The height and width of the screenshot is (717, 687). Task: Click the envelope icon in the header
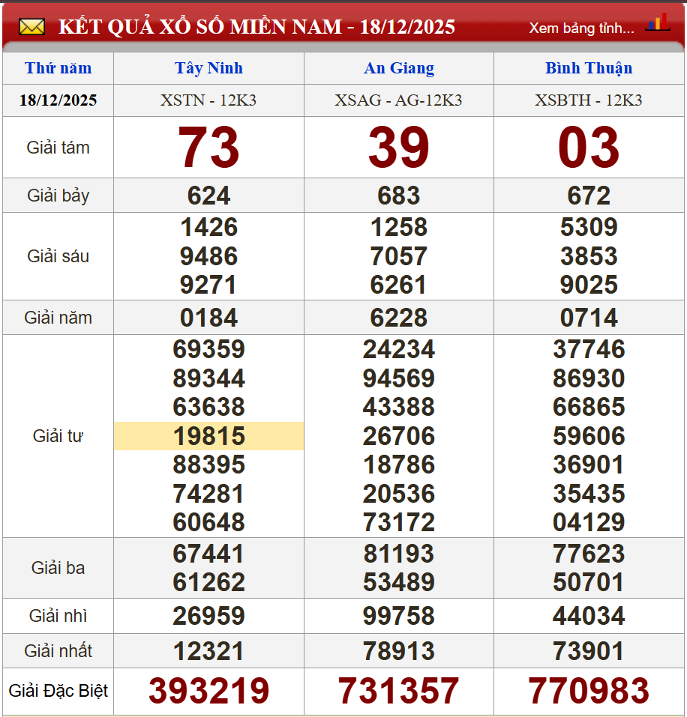31,28
